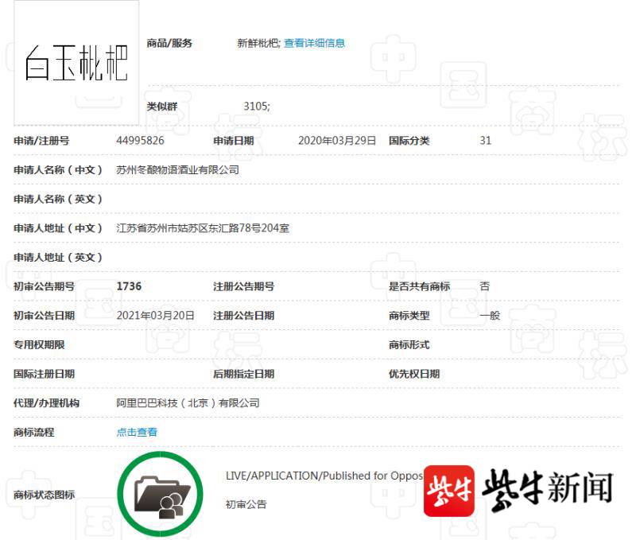The image size is (636, 540).
Task: Click the 代理/办理机构 label
Action: point(46,403)
